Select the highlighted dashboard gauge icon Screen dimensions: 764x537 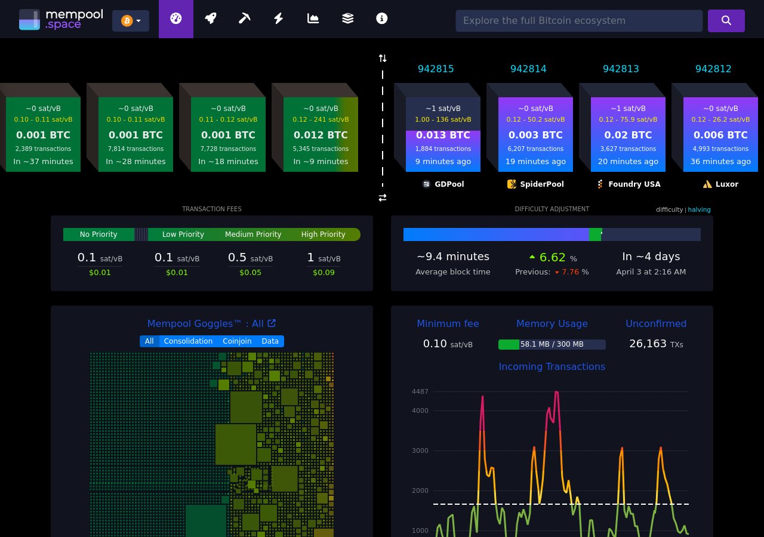point(175,18)
